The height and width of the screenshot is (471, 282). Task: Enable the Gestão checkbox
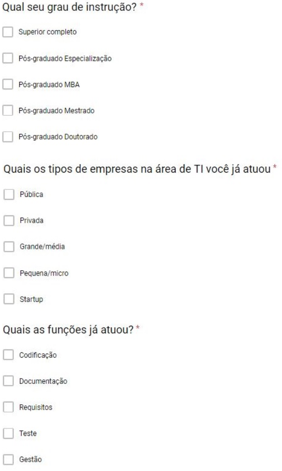pyautogui.click(x=8, y=459)
